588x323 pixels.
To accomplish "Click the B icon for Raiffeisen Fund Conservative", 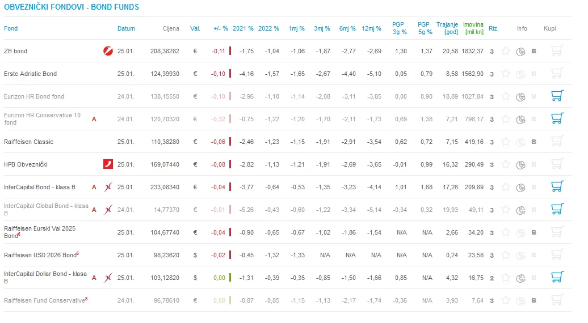I will tap(534, 300).
